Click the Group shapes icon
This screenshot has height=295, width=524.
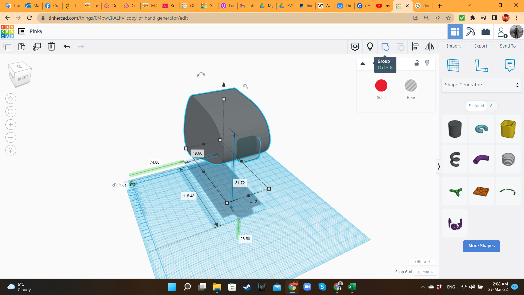click(385, 47)
